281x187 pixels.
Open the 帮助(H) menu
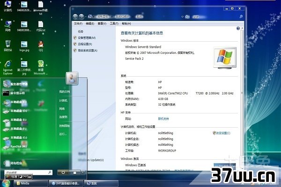pyautogui.click(x=126, y=24)
